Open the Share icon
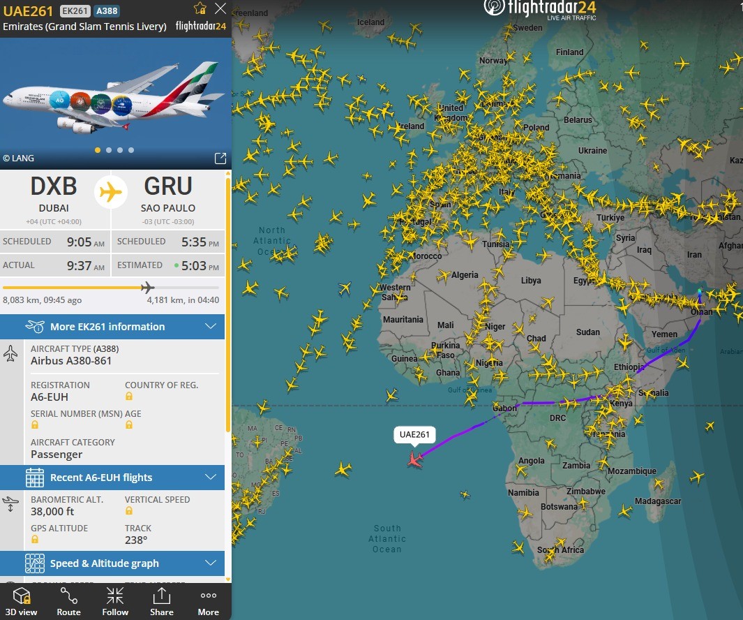Viewport: 743px width, 620px height. click(162, 596)
